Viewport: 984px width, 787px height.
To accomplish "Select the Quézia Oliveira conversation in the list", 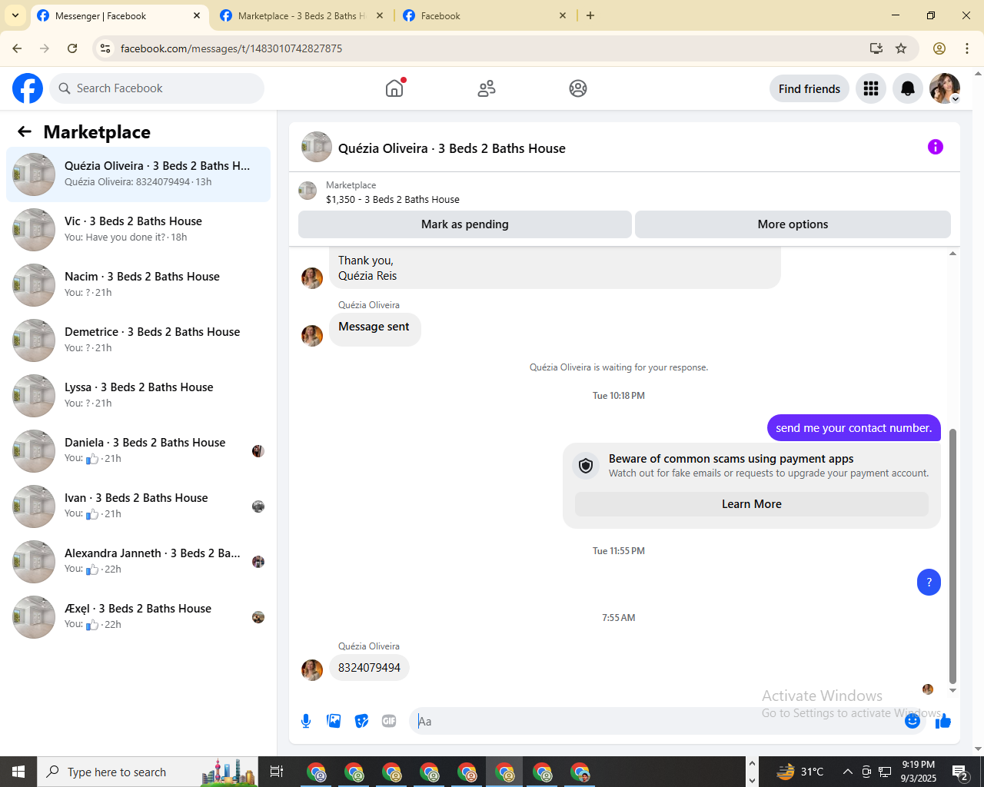I will click(x=138, y=174).
